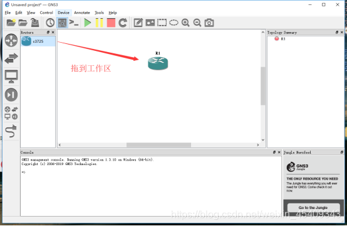
Task: Suspend all devices yellow pause button
Action: pyautogui.click(x=99, y=23)
